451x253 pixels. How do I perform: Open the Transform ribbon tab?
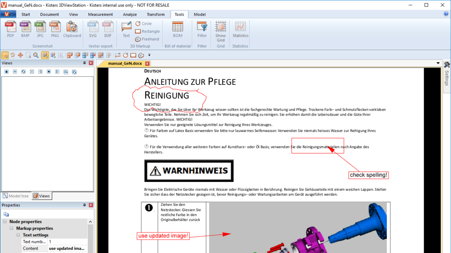(156, 14)
